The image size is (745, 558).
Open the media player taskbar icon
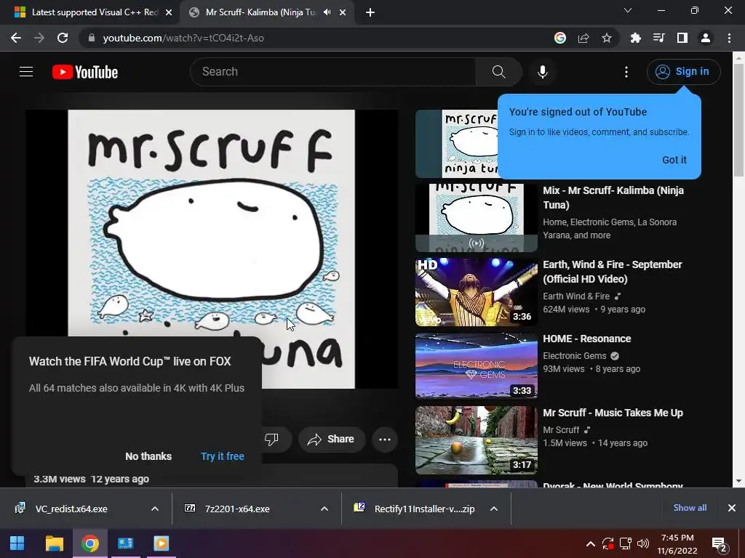click(161, 543)
